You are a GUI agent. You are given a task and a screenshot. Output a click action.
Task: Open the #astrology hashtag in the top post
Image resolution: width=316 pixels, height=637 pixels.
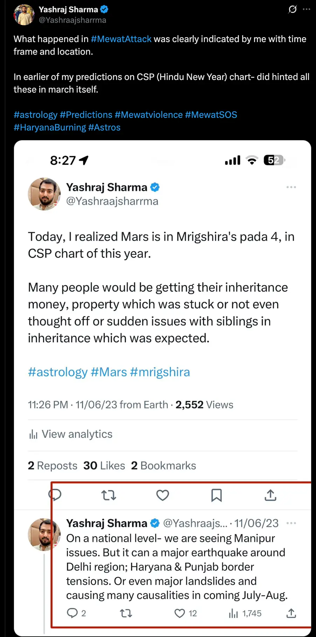pos(35,115)
